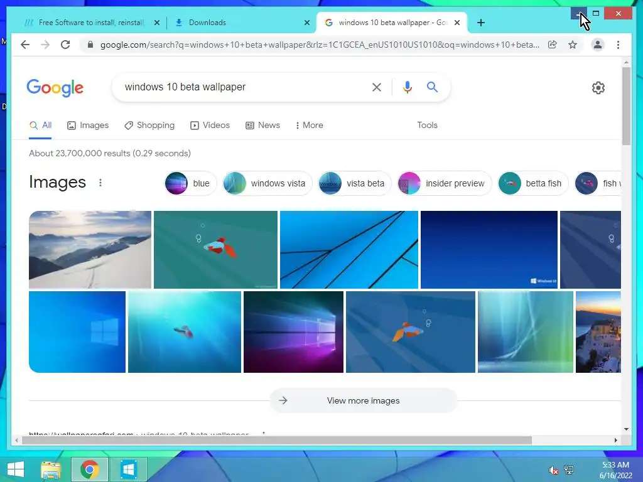The height and width of the screenshot is (482, 643).
Task: Click the vertical scrollbar thumb
Action: [626, 105]
